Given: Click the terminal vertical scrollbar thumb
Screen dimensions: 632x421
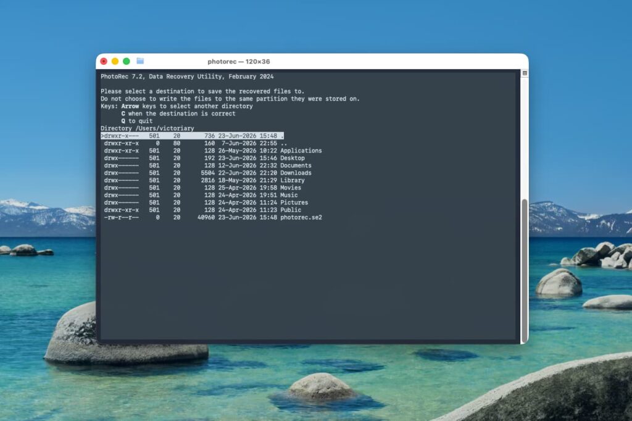Looking at the screenshot, I should 525,270.
